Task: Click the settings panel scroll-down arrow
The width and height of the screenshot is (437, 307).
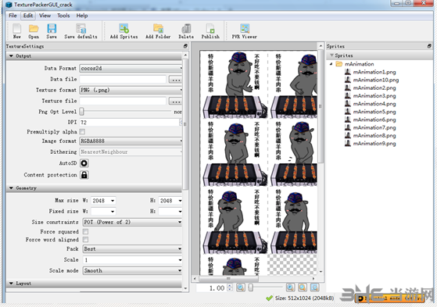Action: click(x=186, y=288)
